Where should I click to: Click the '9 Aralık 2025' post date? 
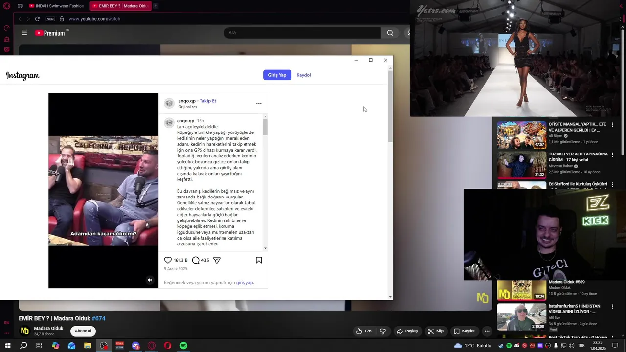point(176,269)
